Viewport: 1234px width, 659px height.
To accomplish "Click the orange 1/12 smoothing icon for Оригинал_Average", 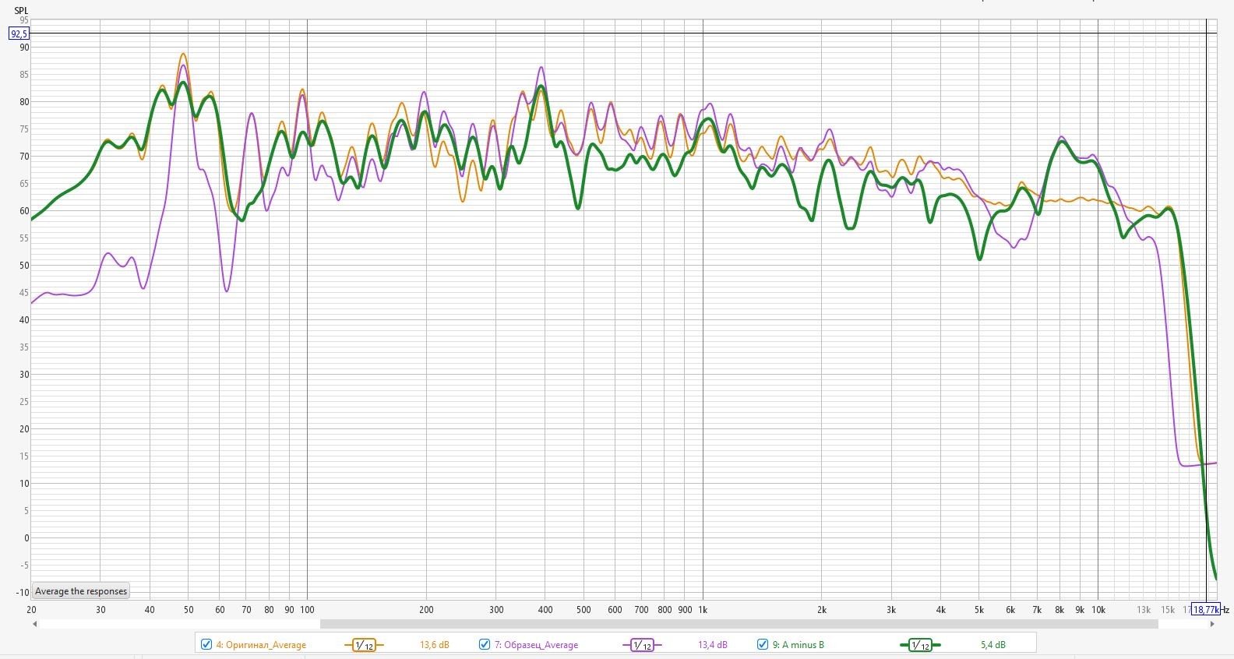I will [x=363, y=645].
